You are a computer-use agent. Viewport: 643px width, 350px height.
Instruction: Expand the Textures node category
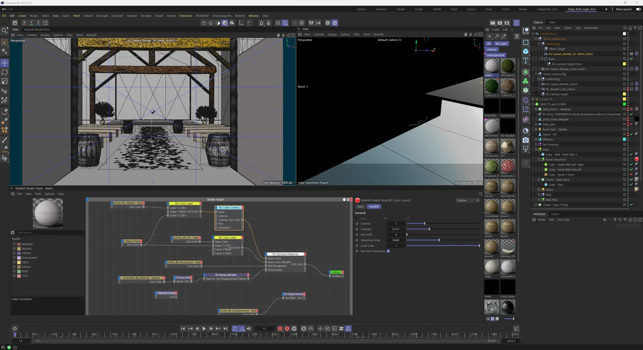14,249
